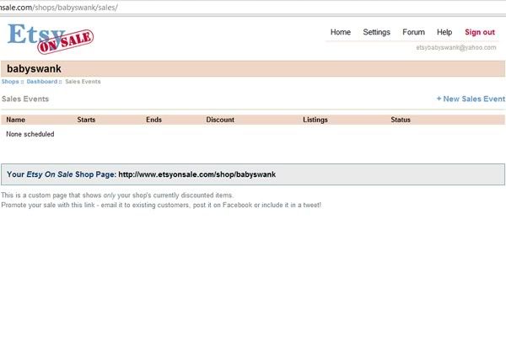
Task: Click the babyswank shop name header
Action: [x=34, y=68]
